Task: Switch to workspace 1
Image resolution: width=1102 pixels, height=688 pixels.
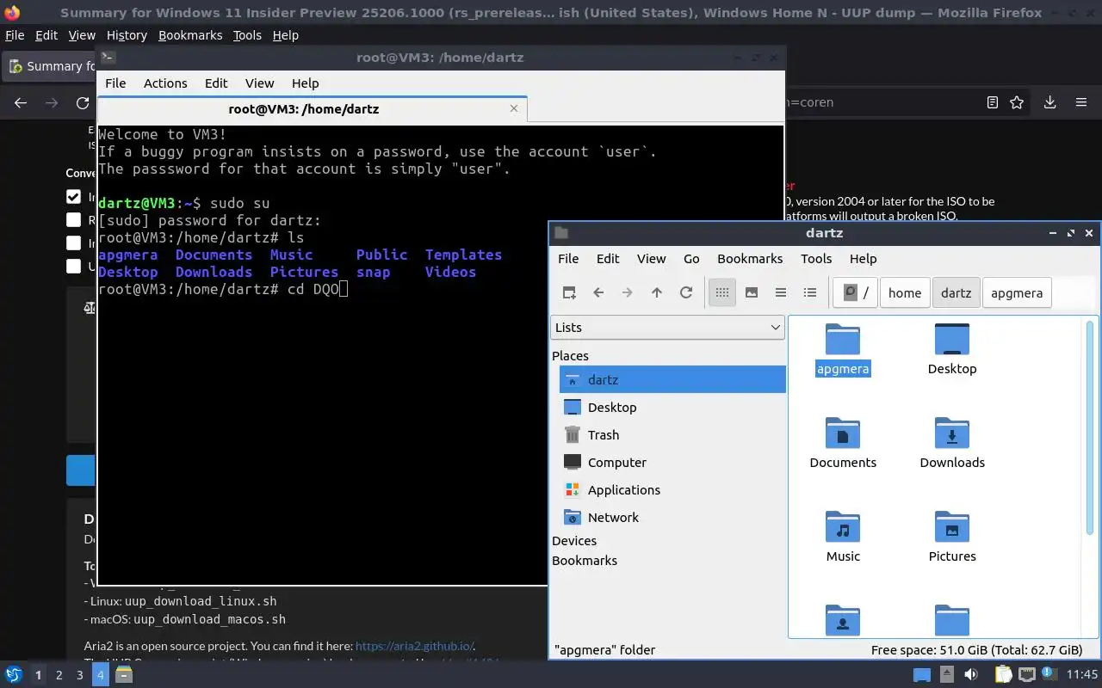Action: coord(38,675)
